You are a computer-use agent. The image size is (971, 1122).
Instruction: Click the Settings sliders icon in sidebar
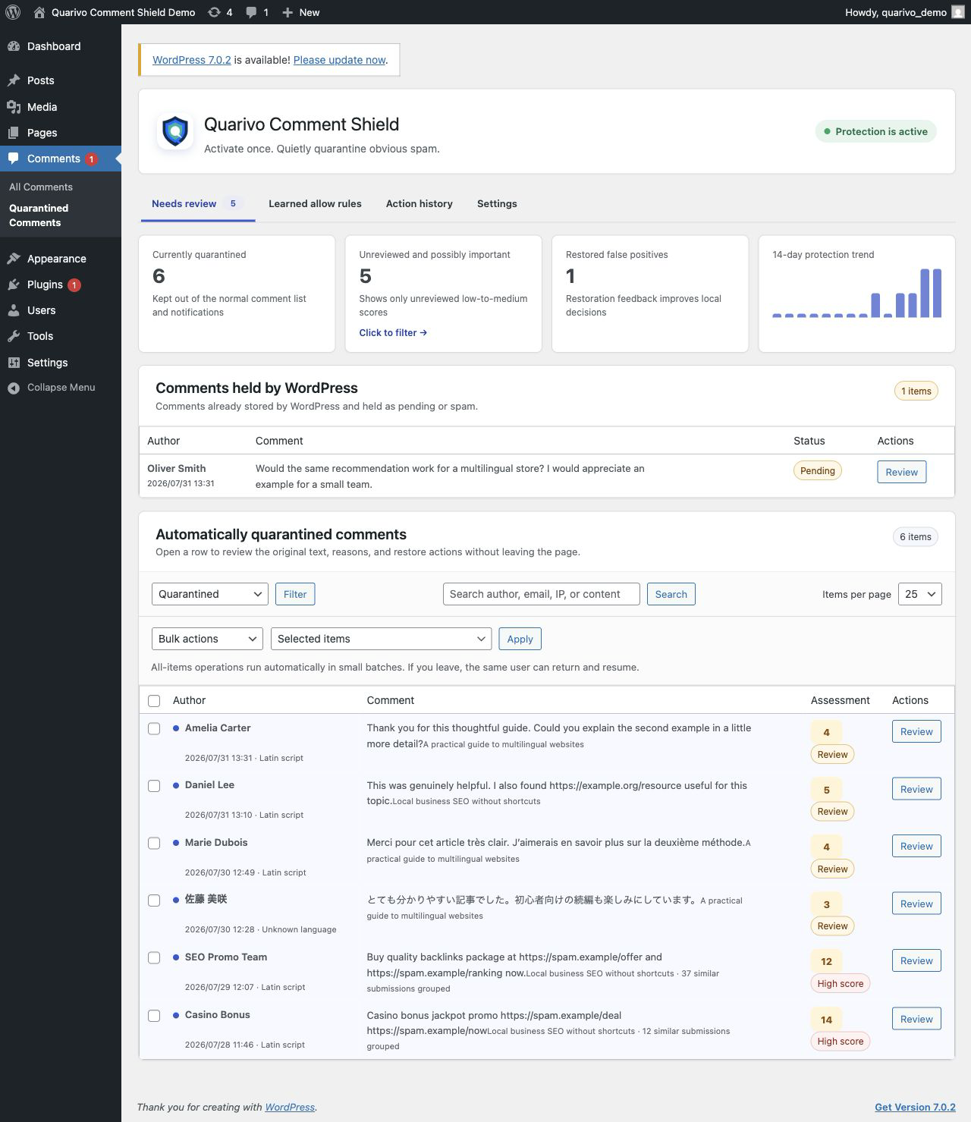pos(14,363)
